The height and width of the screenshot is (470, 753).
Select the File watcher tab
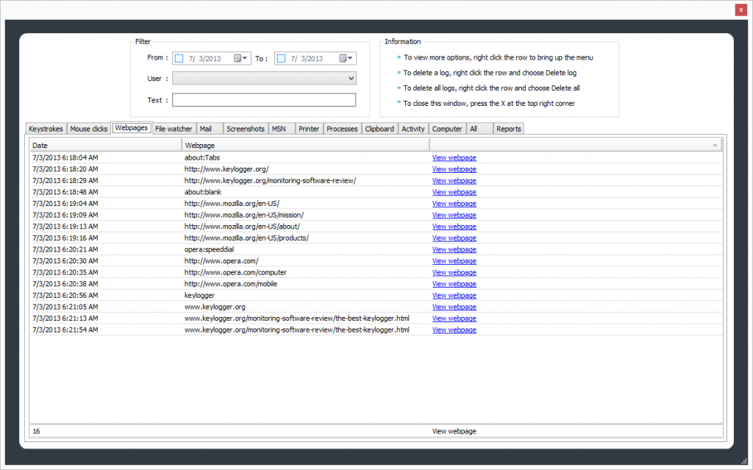point(174,129)
